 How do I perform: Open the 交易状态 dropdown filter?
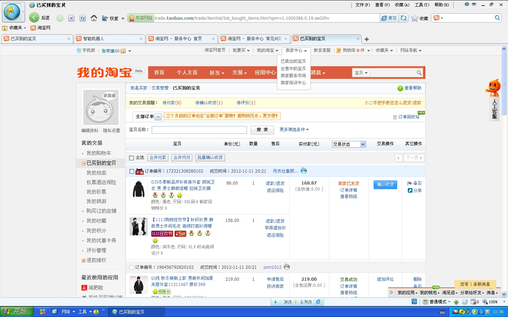point(349,144)
